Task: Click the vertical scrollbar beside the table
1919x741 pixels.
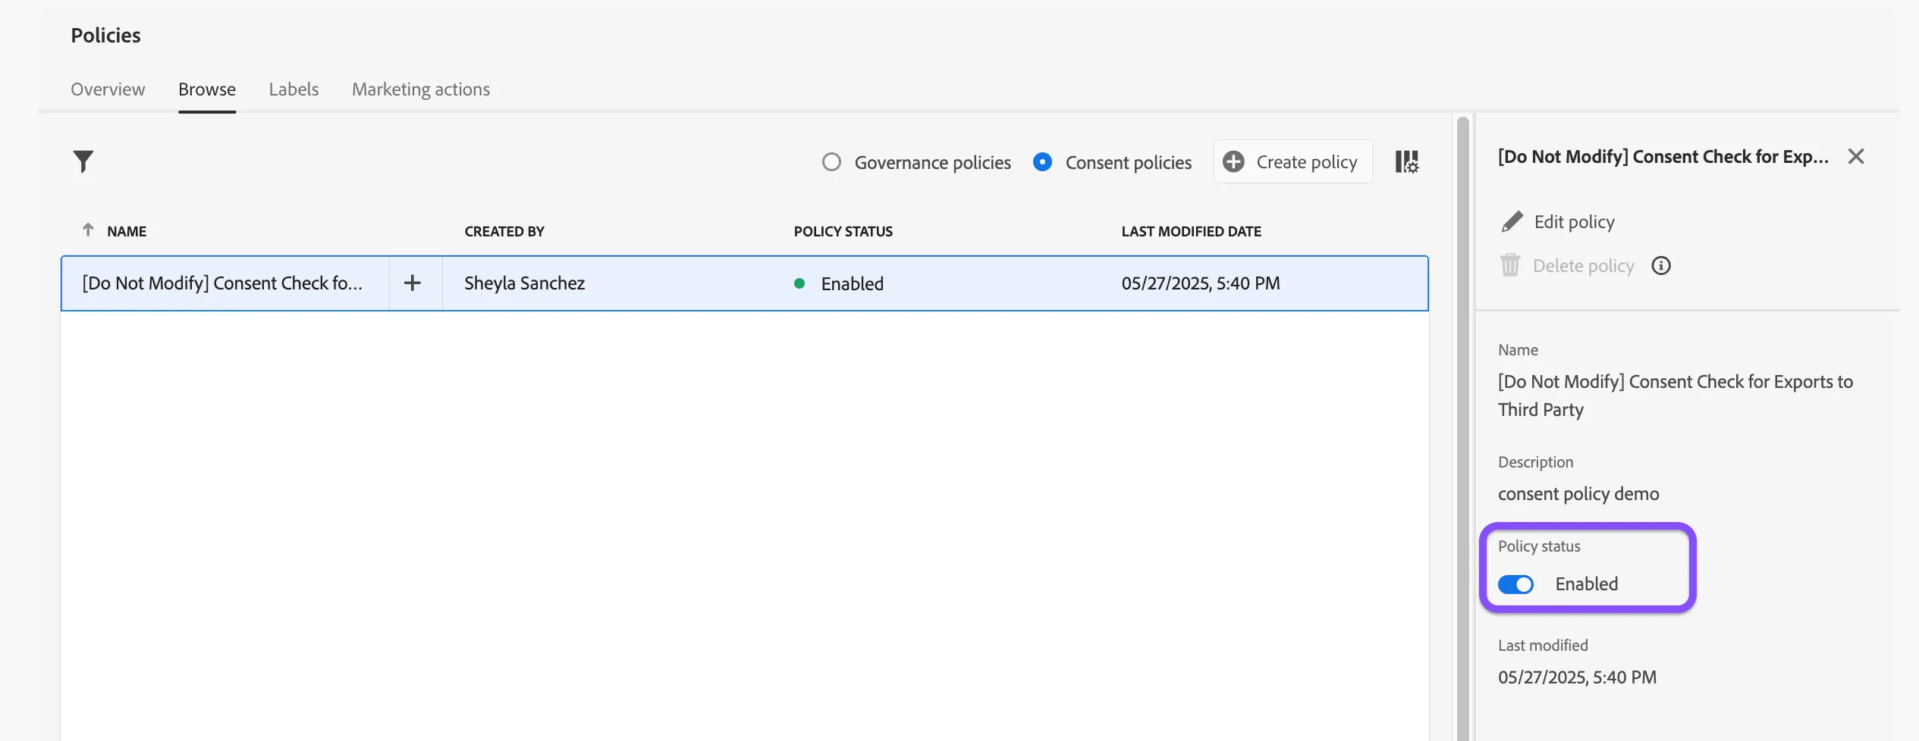Action: tap(1463, 427)
